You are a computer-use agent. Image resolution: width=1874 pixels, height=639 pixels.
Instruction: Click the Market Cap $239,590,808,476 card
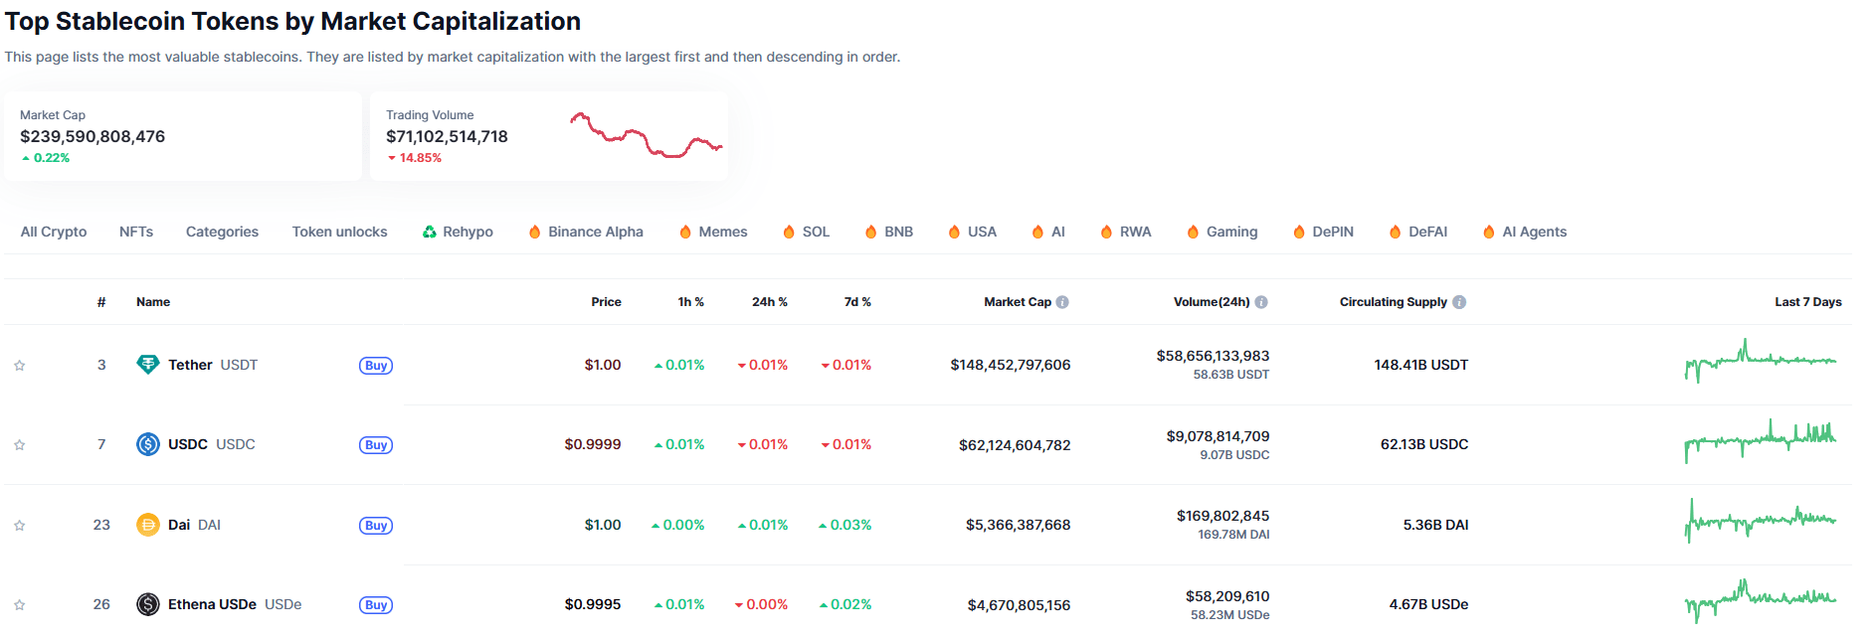183,136
